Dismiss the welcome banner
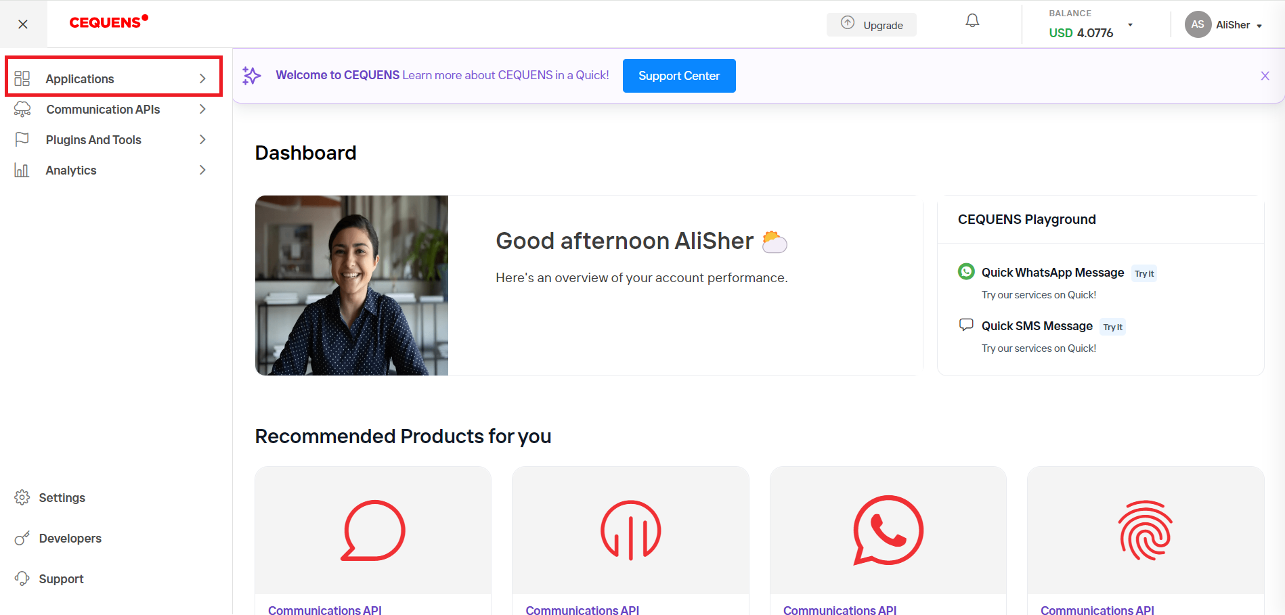 tap(1265, 76)
